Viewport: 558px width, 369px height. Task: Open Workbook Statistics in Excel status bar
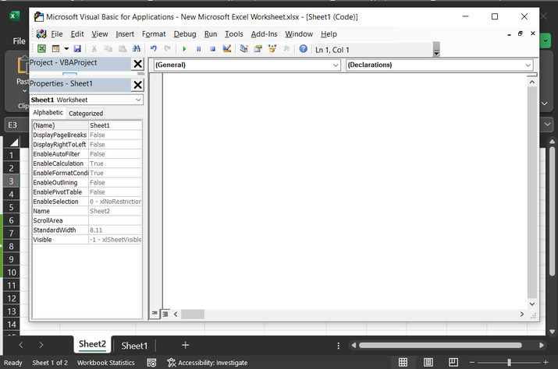(105, 363)
